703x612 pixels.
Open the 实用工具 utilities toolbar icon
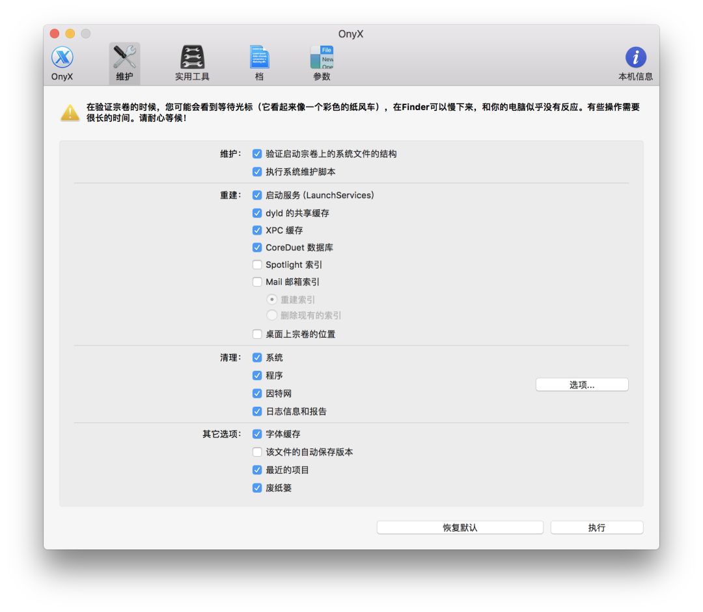coord(192,63)
